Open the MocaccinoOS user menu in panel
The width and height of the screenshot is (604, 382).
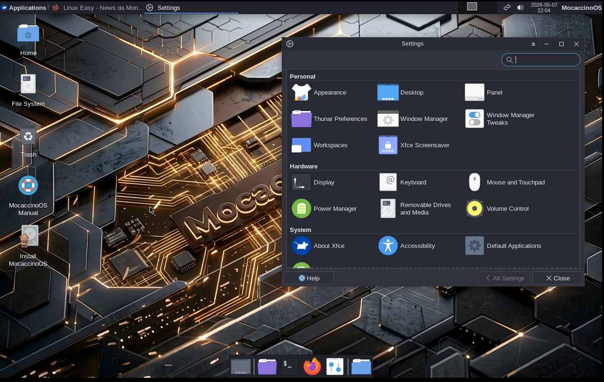click(x=582, y=8)
